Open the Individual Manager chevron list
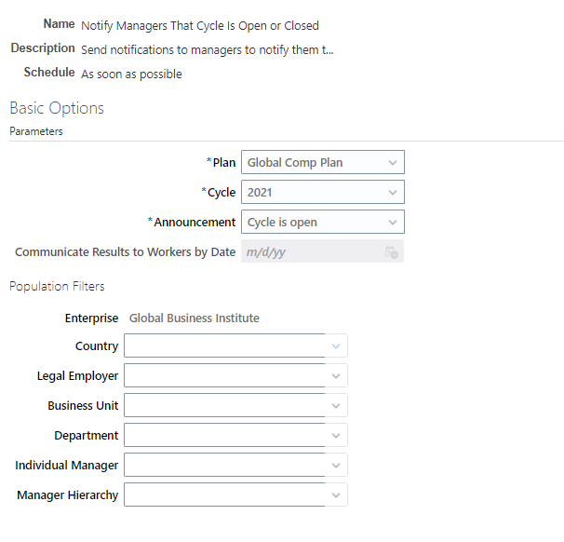This screenshot has height=542, width=564. [x=336, y=466]
